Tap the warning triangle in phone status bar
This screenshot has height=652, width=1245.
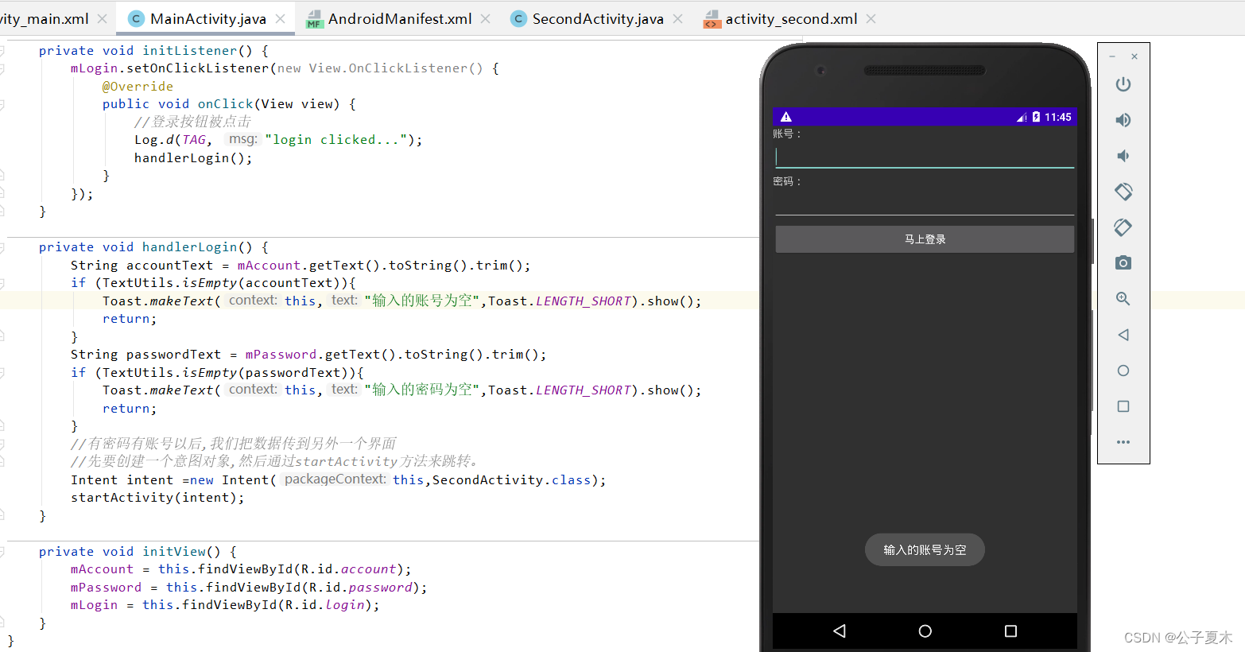tap(785, 117)
